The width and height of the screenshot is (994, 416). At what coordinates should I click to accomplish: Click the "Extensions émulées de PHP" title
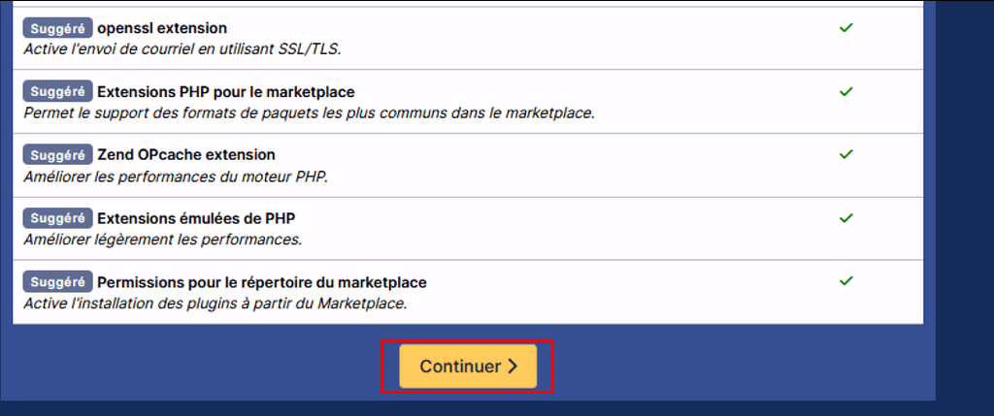click(x=203, y=218)
